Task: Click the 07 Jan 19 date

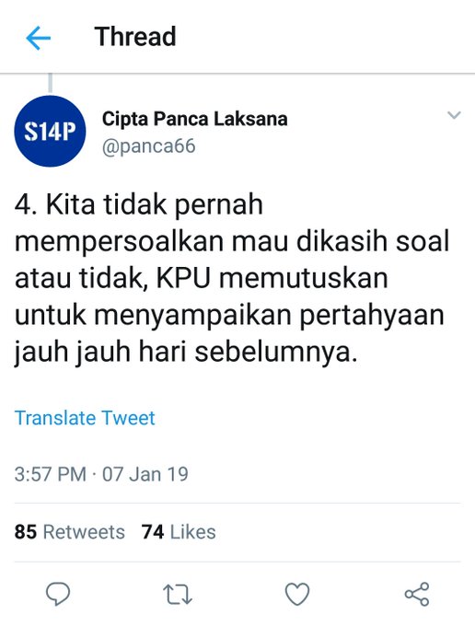Action: (x=145, y=474)
